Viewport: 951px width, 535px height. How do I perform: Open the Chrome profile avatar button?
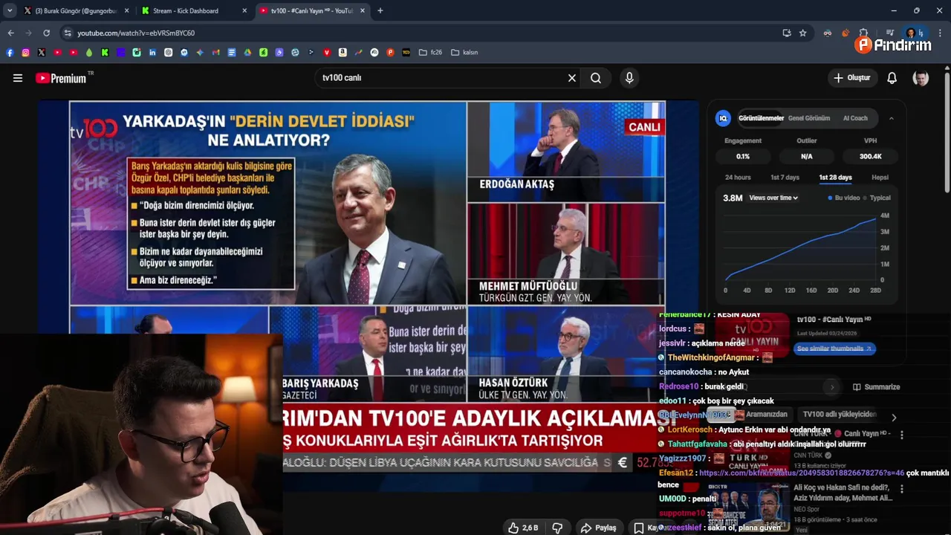[x=914, y=33]
